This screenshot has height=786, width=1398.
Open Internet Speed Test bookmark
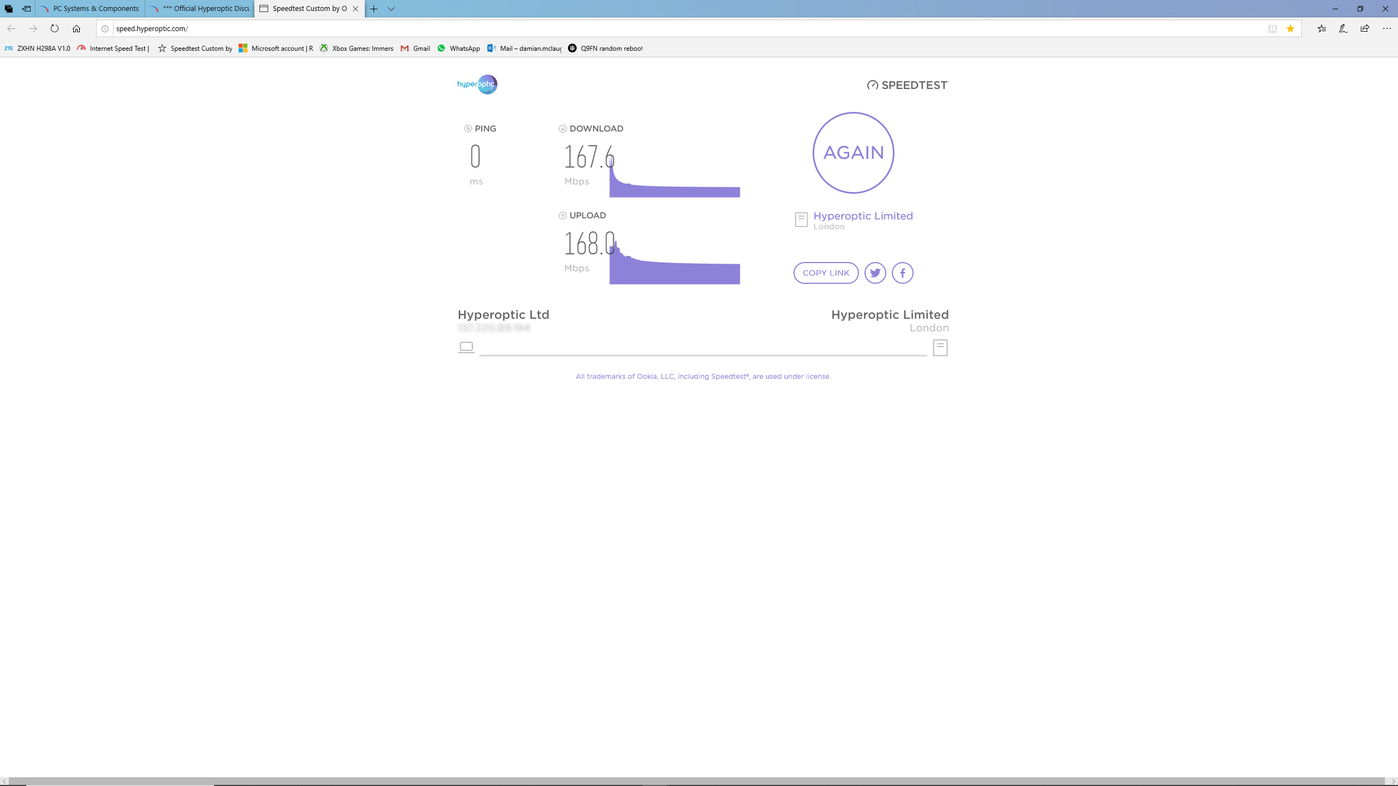tap(113, 49)
